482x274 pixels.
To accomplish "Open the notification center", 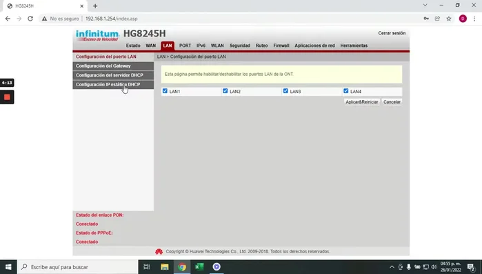I will pos(471,267).
